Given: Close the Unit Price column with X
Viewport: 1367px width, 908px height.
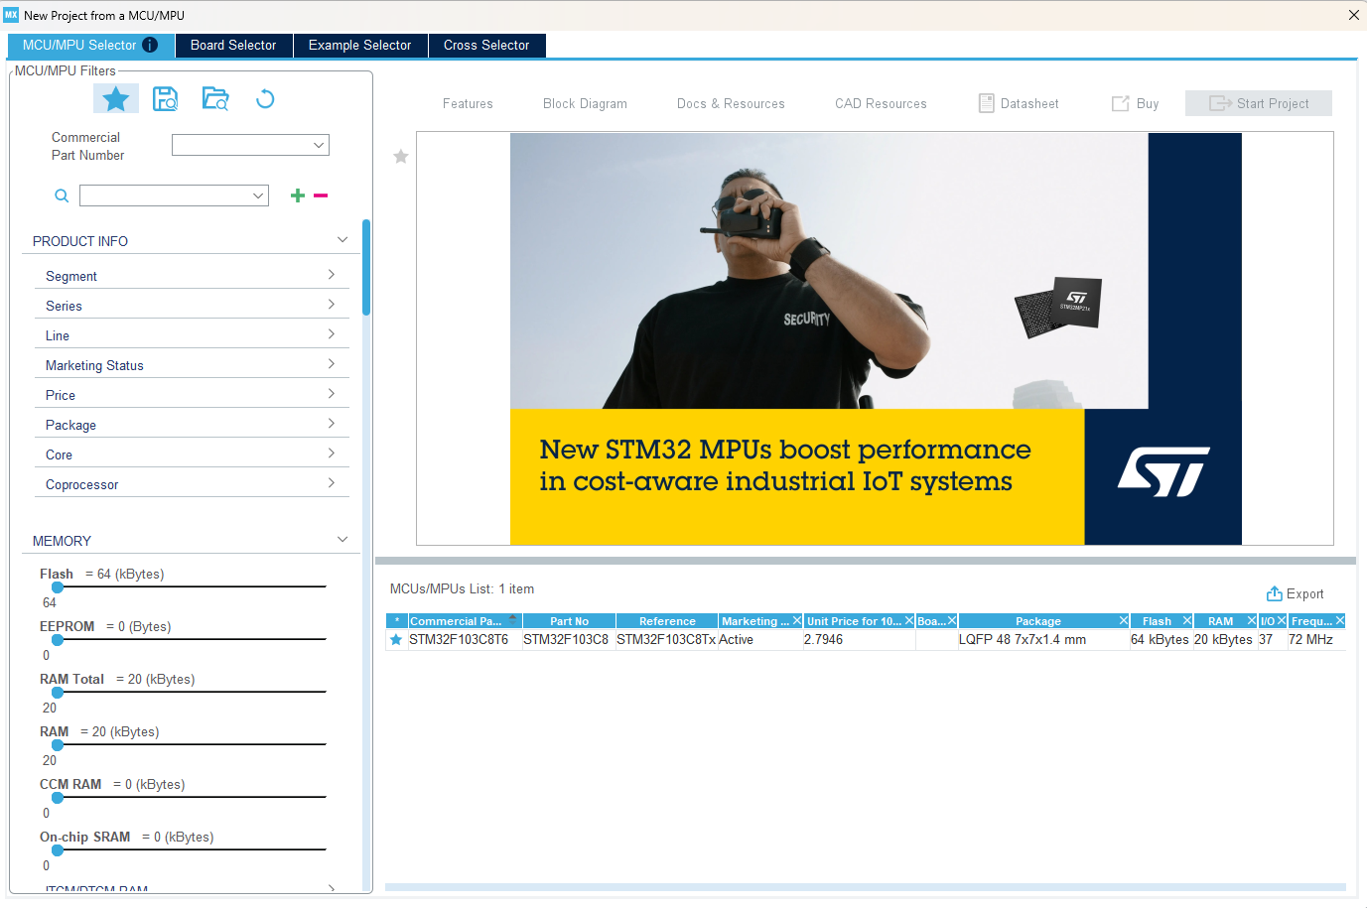Looking at the screenshot, I should [909, 620].
